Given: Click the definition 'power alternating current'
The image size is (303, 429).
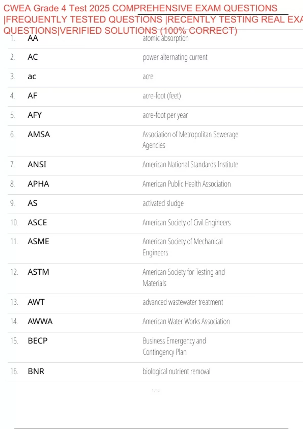Looking at the screenshot, I should 175,57.
